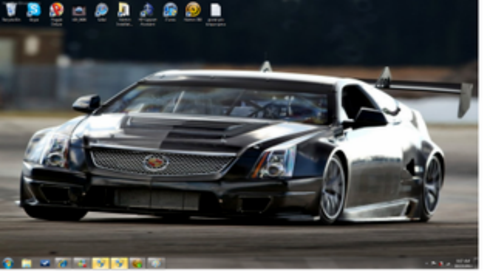
Task: Launch the yellow Norton disc shortcut
Action: (193, 12)
